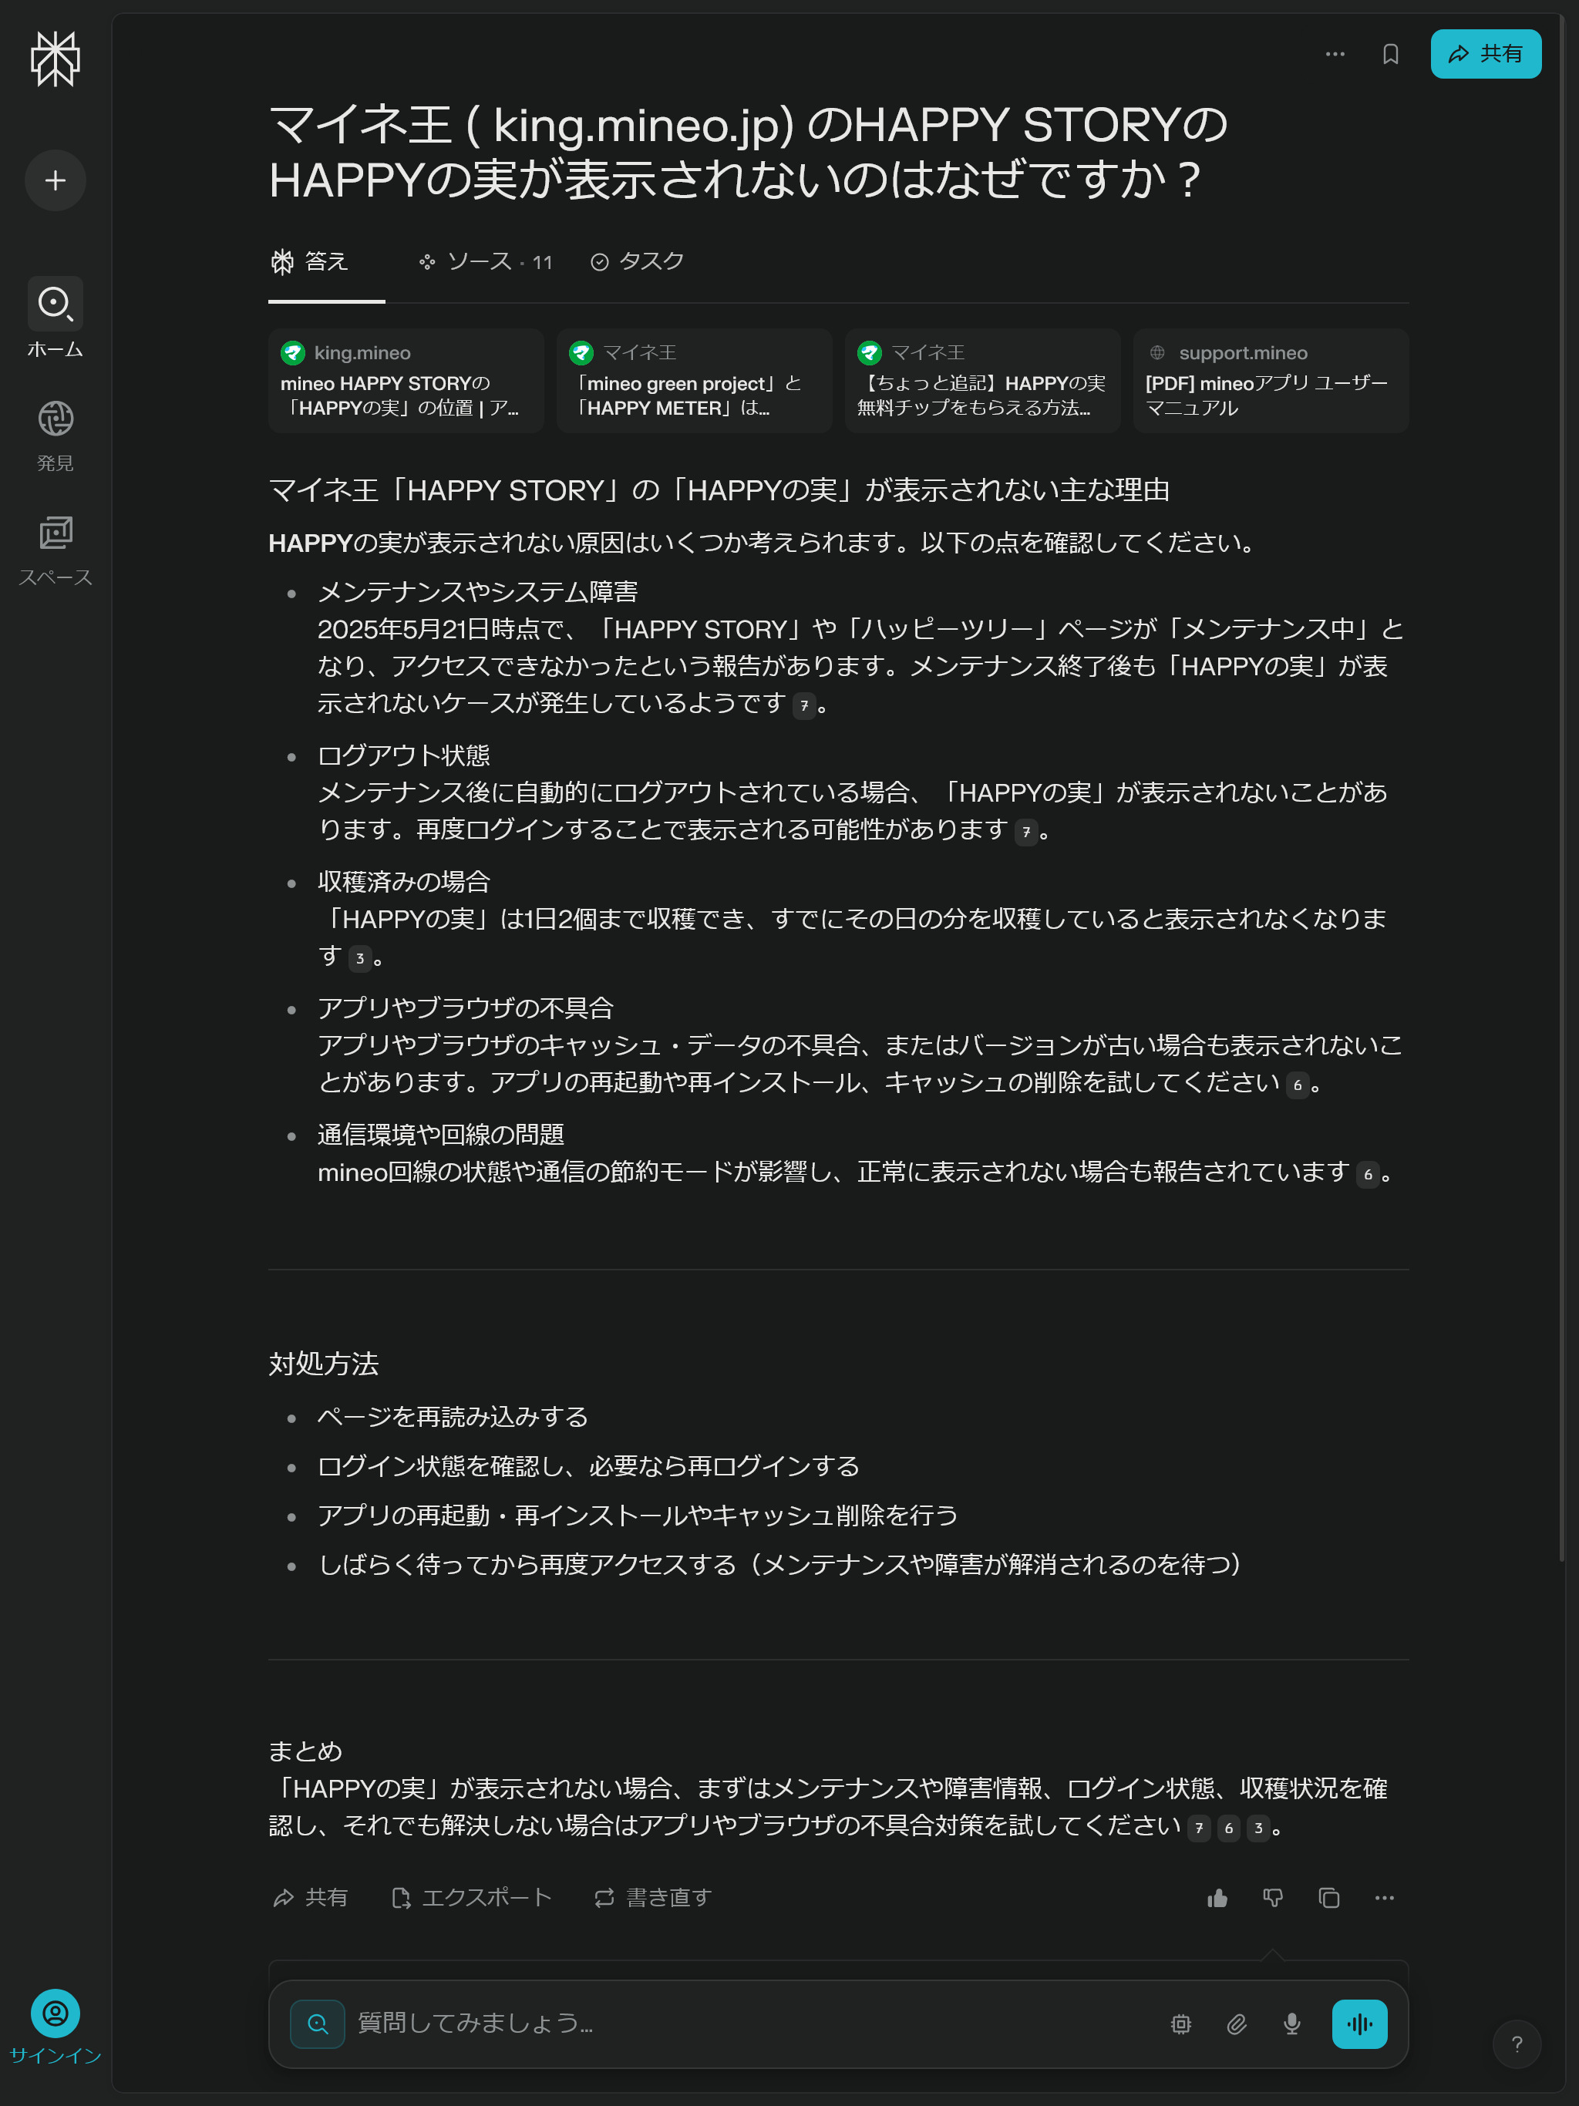Screen dimensions: 1579x2106
Task: Copy the answer with copy icon
Action: (1328, 1899)
